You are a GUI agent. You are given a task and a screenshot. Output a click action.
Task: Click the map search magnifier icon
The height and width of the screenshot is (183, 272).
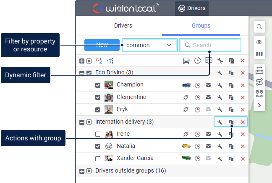click(x=259, y=27)
